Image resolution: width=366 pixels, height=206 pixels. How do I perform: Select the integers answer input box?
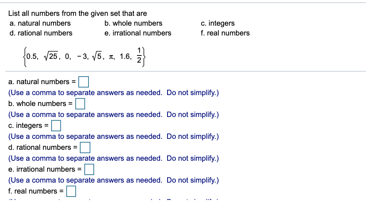[56, 125]
